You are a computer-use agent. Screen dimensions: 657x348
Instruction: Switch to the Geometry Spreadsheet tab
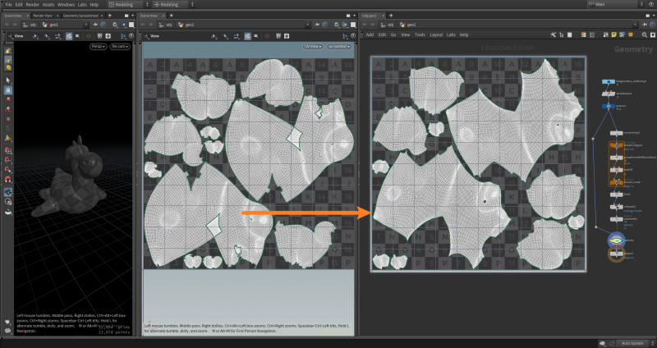click(82, 15)
